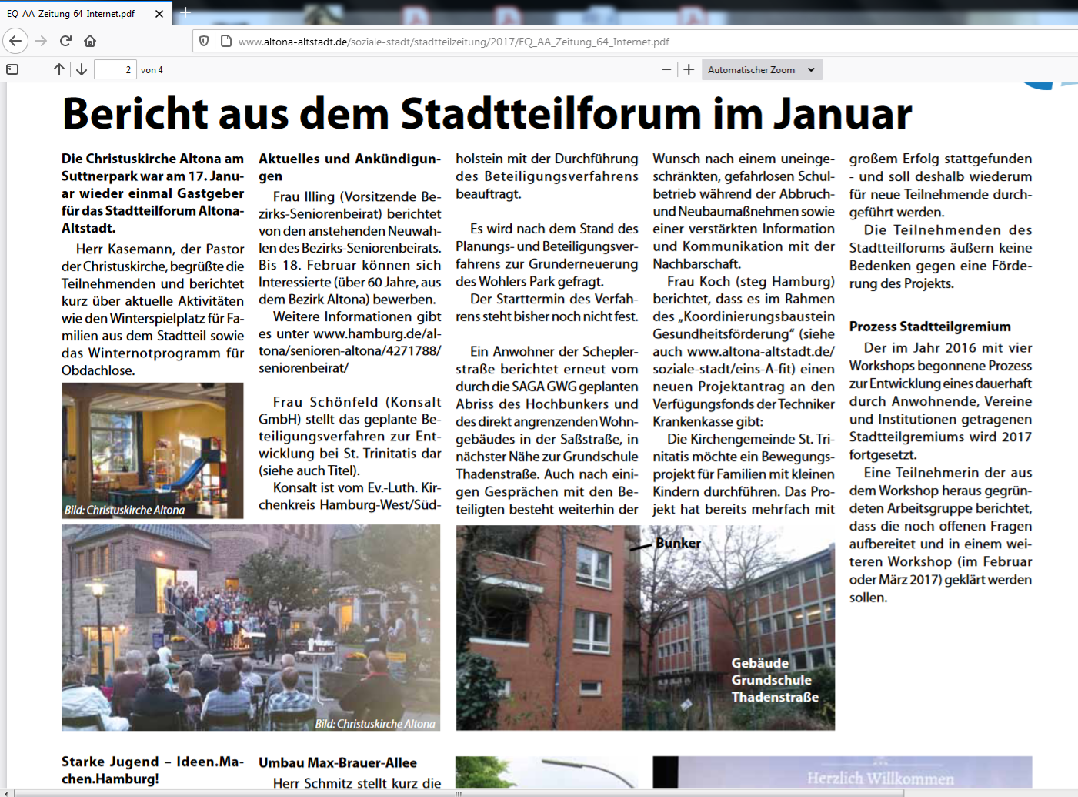Jump to the previous PDF page
The width and height of the screenshot is (1078, 797).
[x=59, y=69]
